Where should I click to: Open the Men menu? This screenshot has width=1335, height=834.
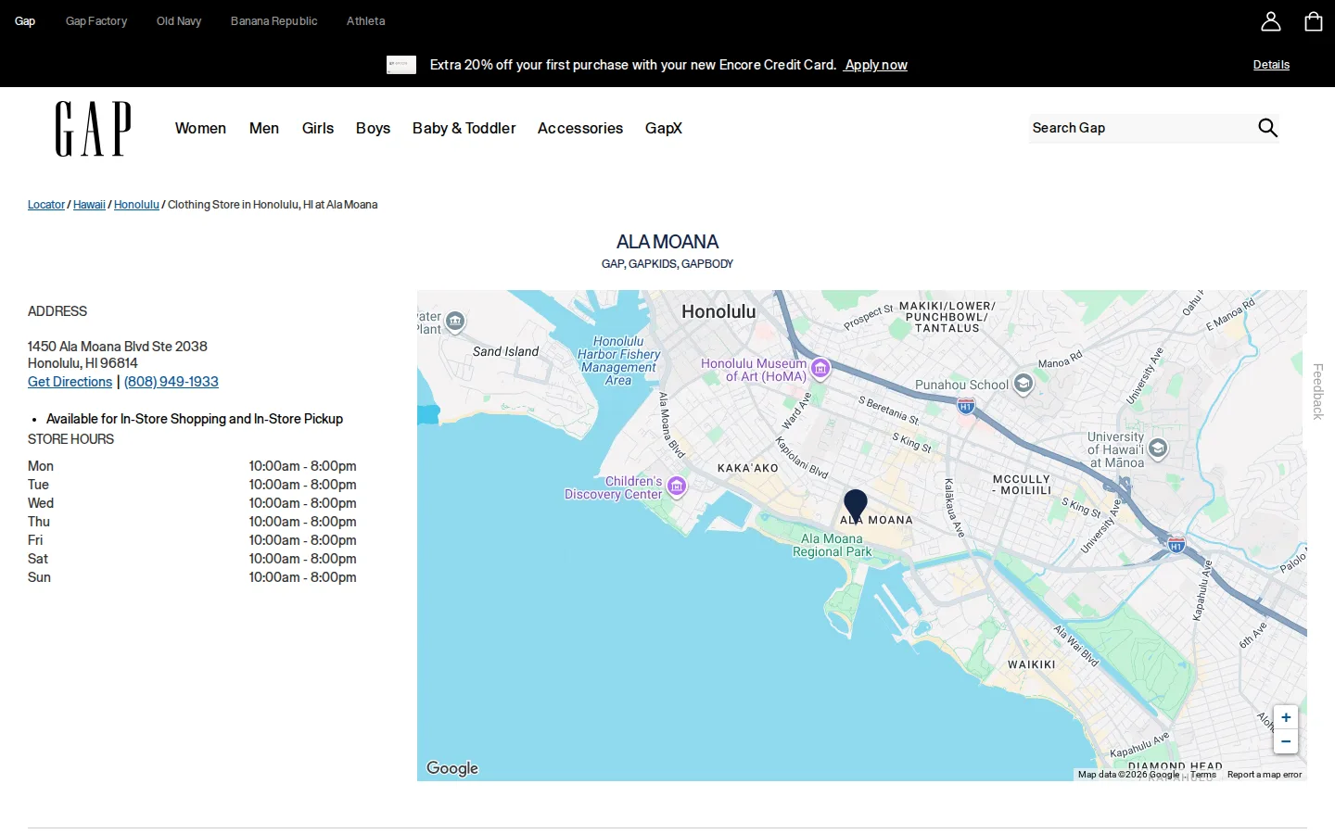coord(264,128)
